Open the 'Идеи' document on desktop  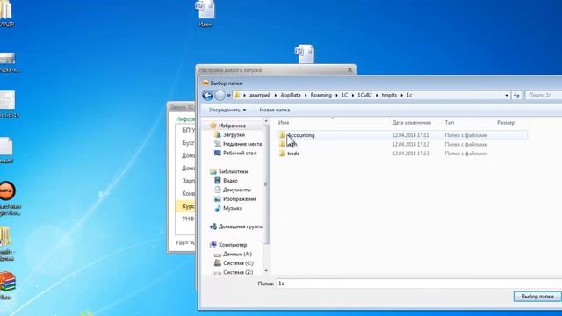point(205,14)
